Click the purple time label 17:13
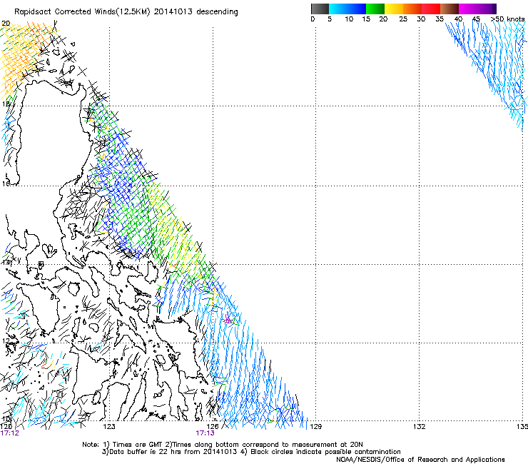 [205, 433]
